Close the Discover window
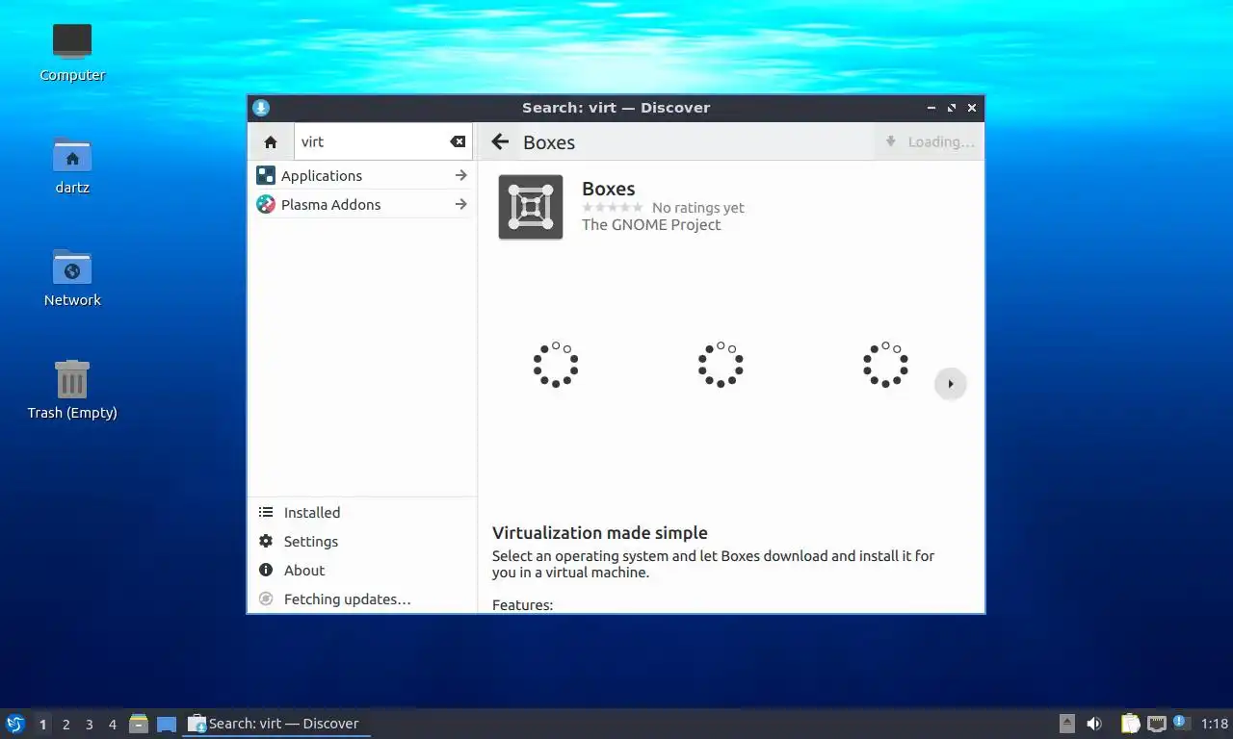 point(972,108)
